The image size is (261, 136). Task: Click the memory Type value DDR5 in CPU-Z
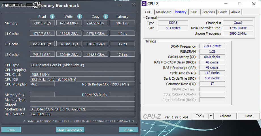click(173, 23)
